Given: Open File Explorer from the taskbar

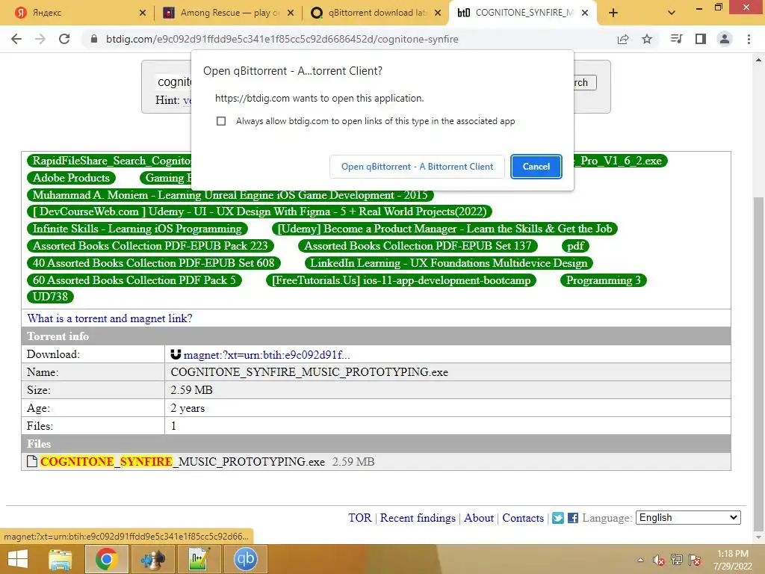Looking at the screenshot, I should (x=60, y=559).
